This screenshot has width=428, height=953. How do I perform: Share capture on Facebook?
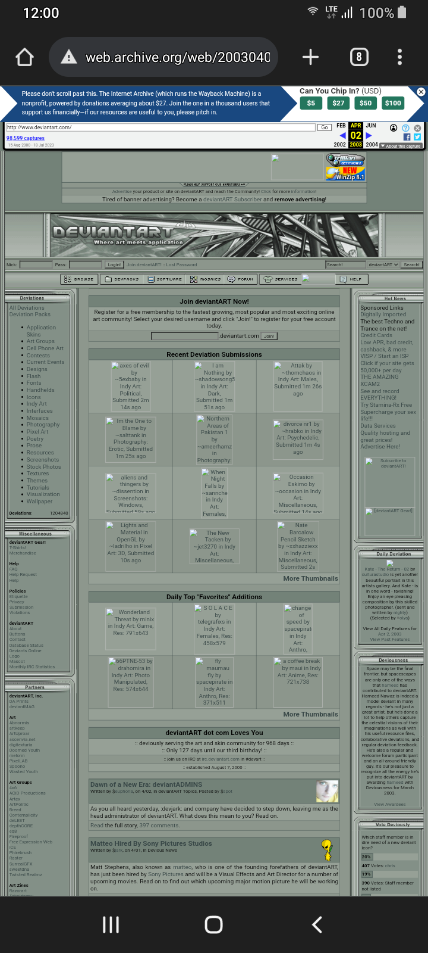[x=407, y=137]
